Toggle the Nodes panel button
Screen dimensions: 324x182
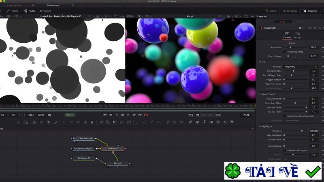pyautogui.click(x=30, y=11)
